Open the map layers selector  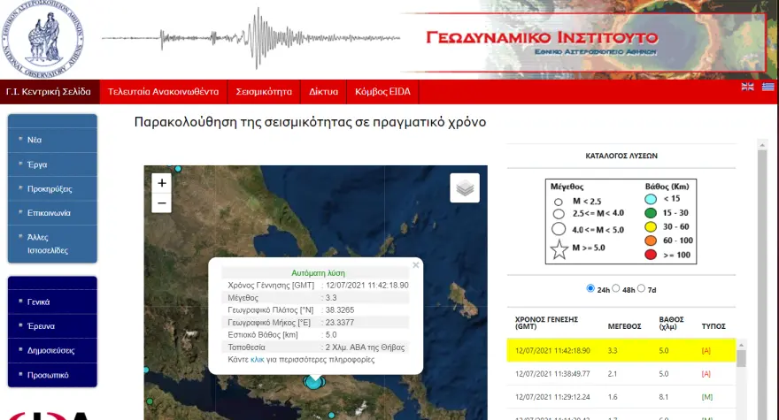(x=466, y=187)
